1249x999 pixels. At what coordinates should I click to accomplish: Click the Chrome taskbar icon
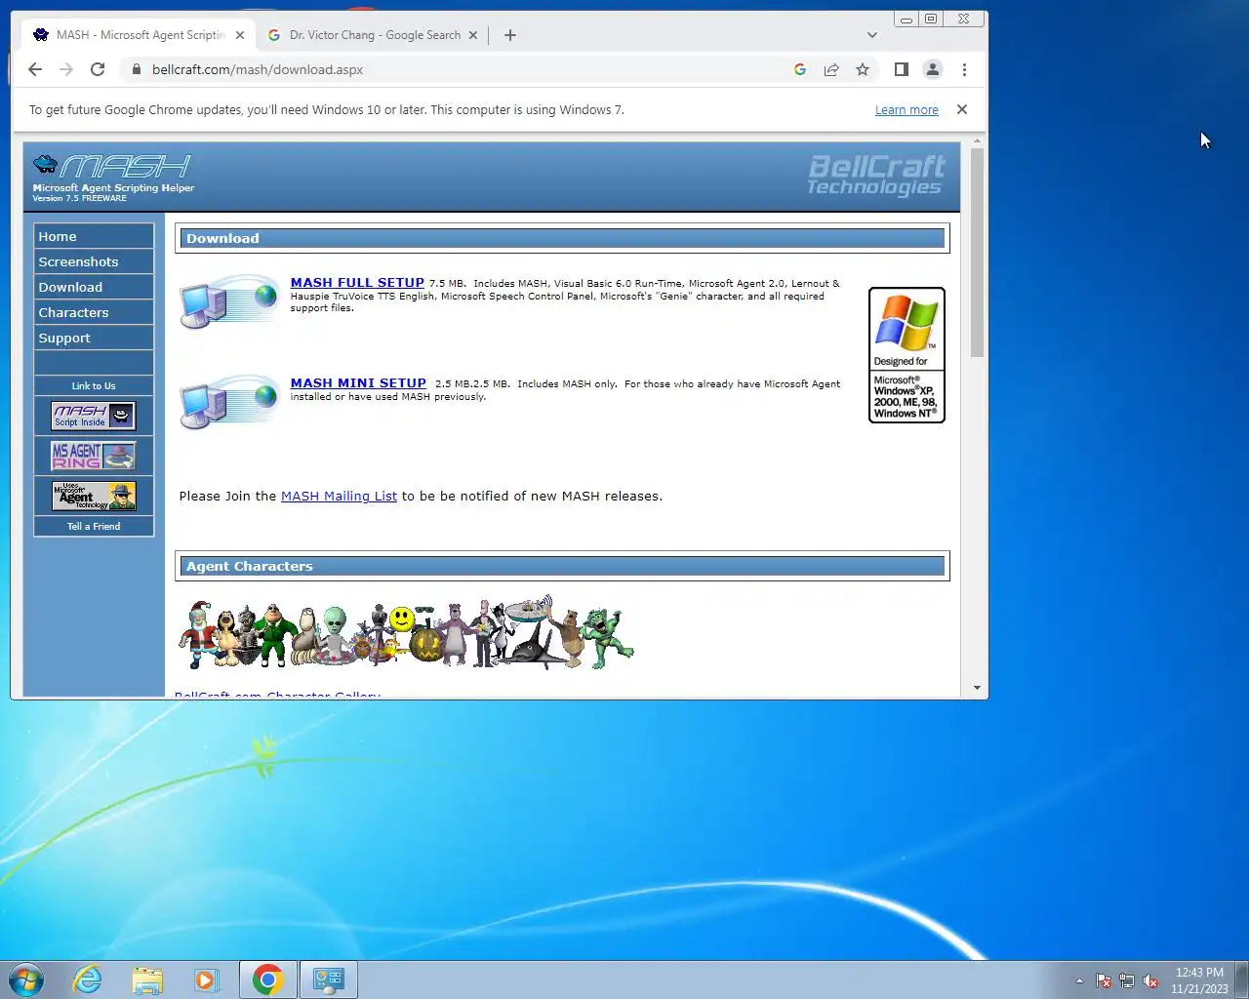[x=268, y=979]
